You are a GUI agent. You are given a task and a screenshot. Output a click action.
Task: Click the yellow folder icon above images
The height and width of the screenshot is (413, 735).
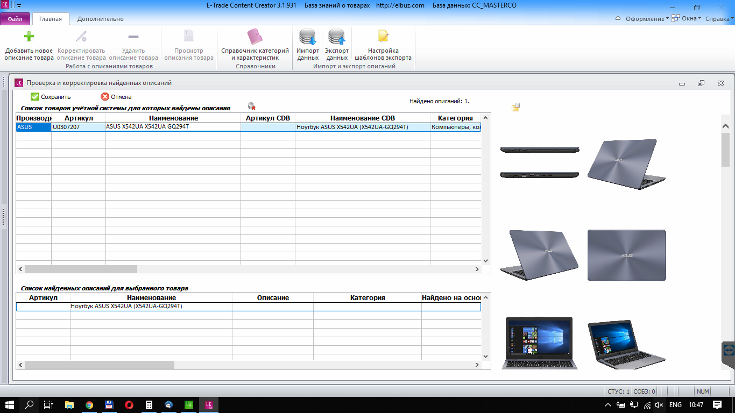515,107
